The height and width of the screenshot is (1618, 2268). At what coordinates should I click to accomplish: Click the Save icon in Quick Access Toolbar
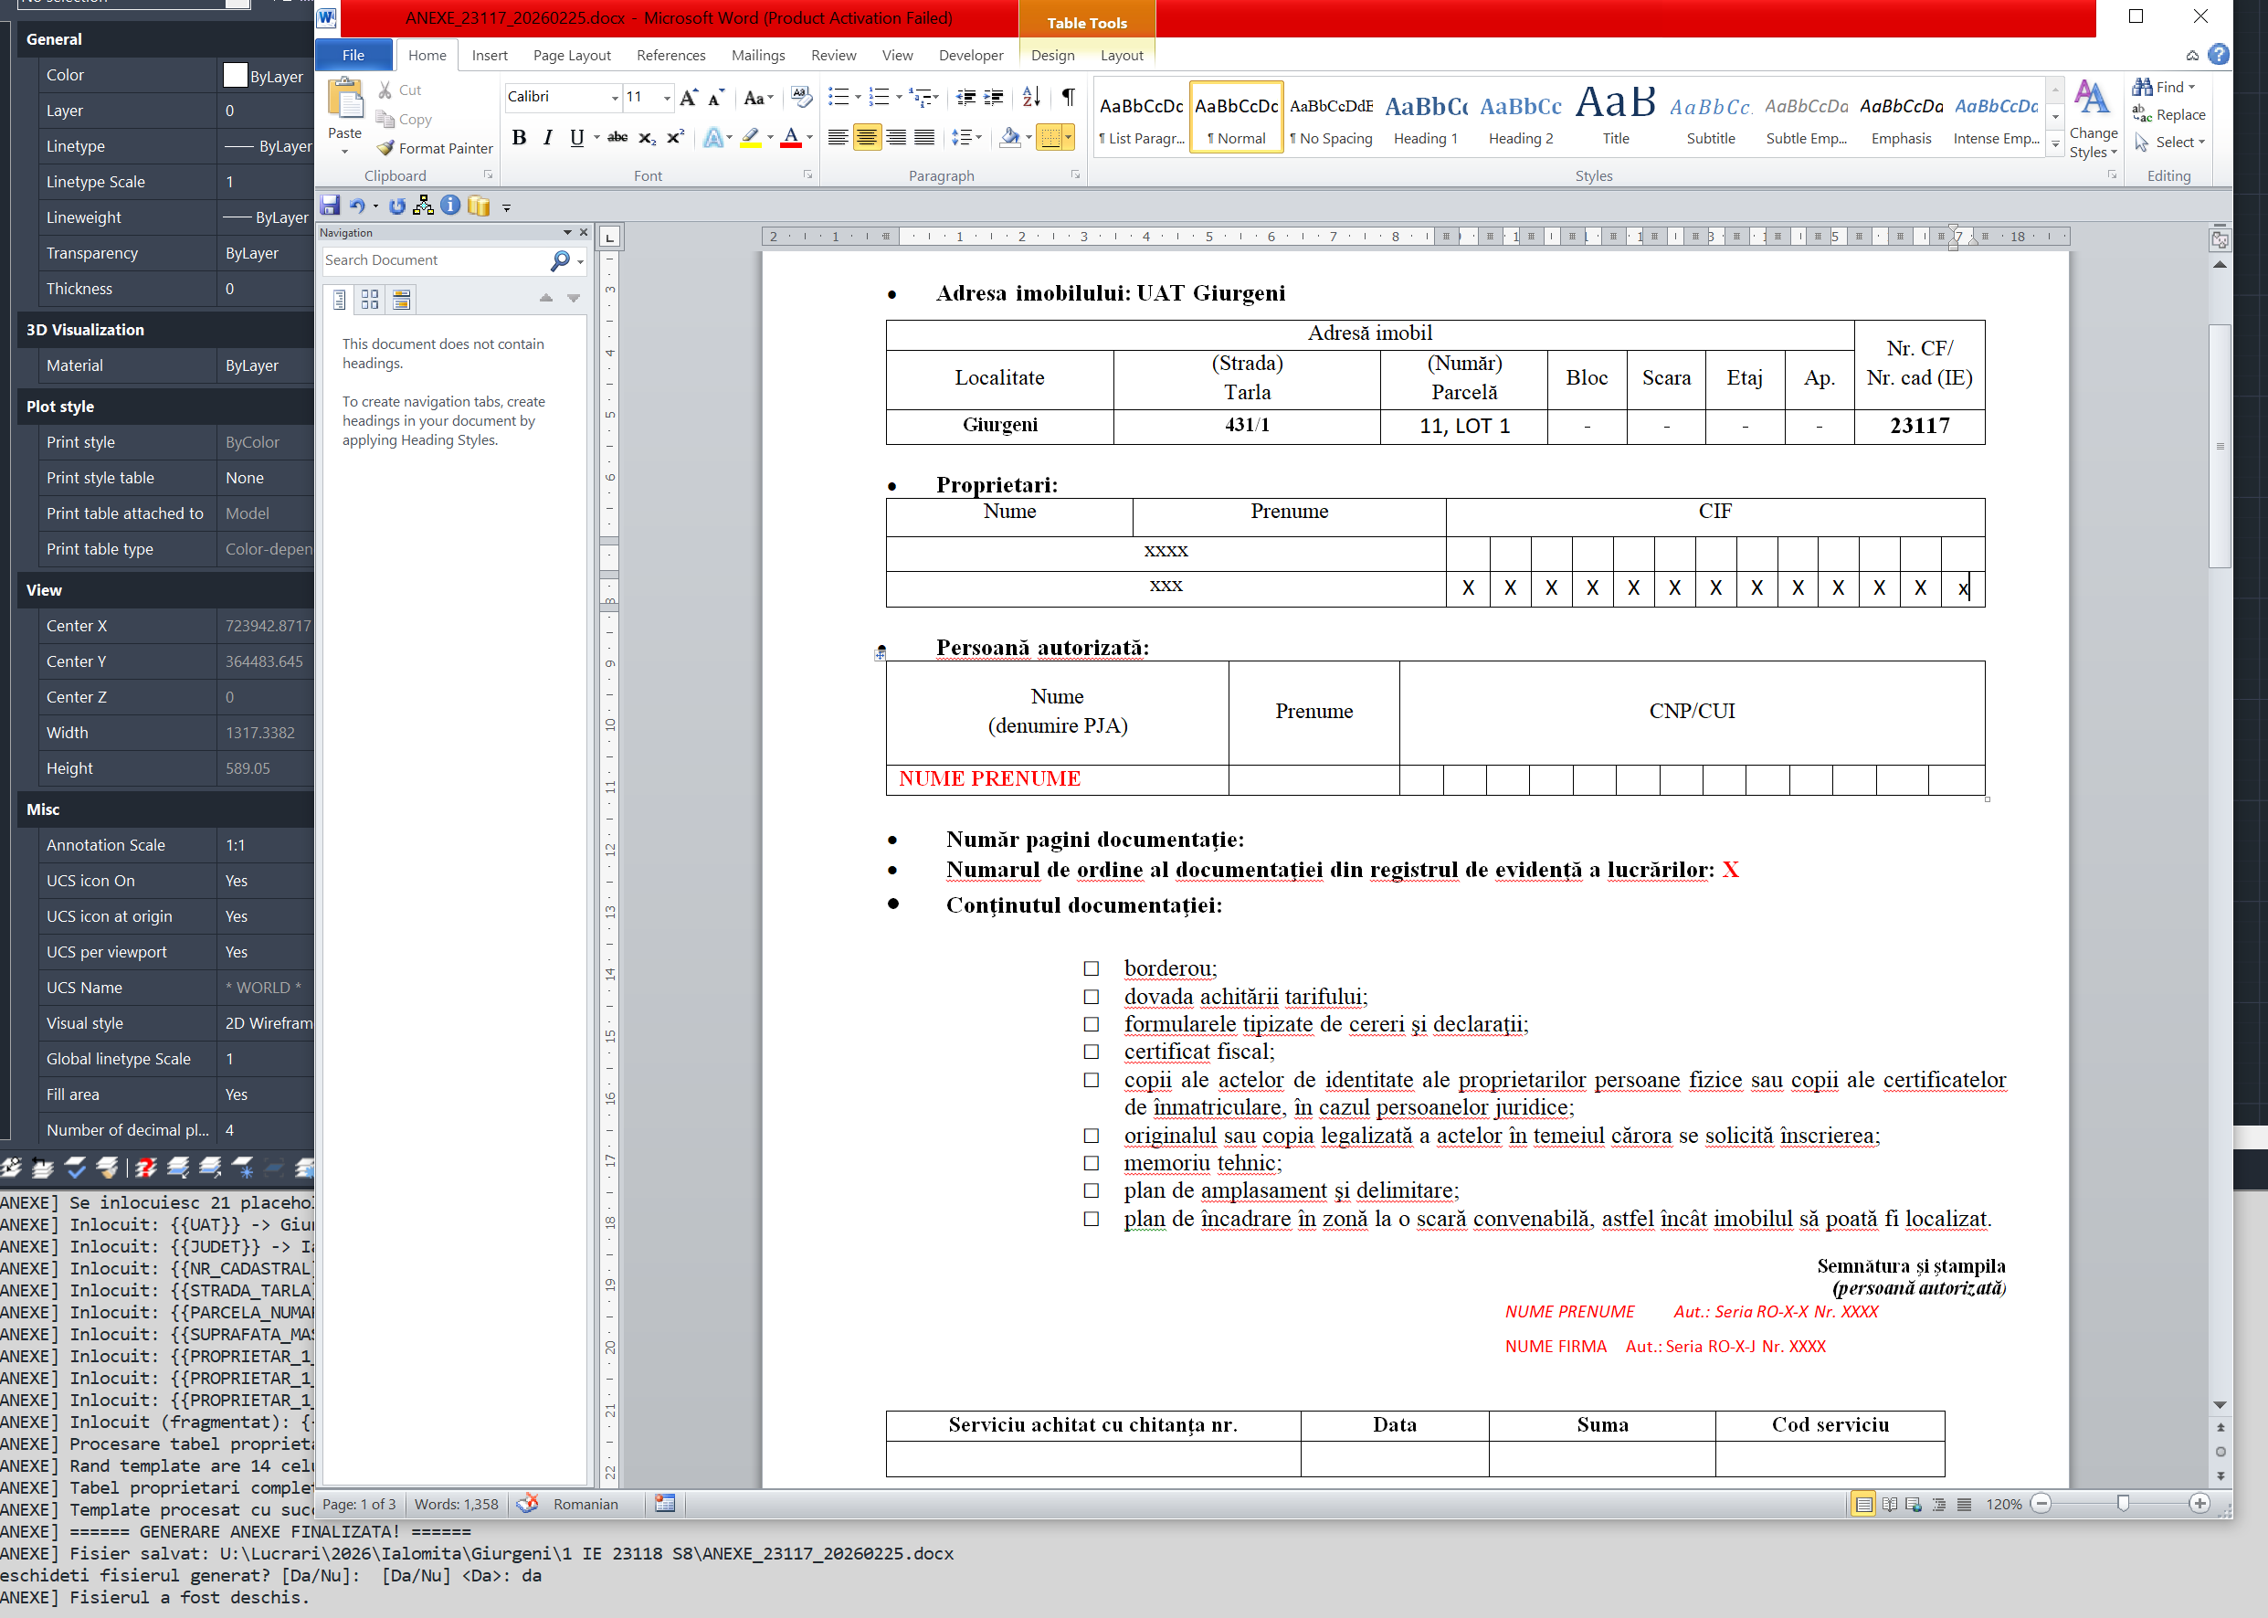[330, 206]
